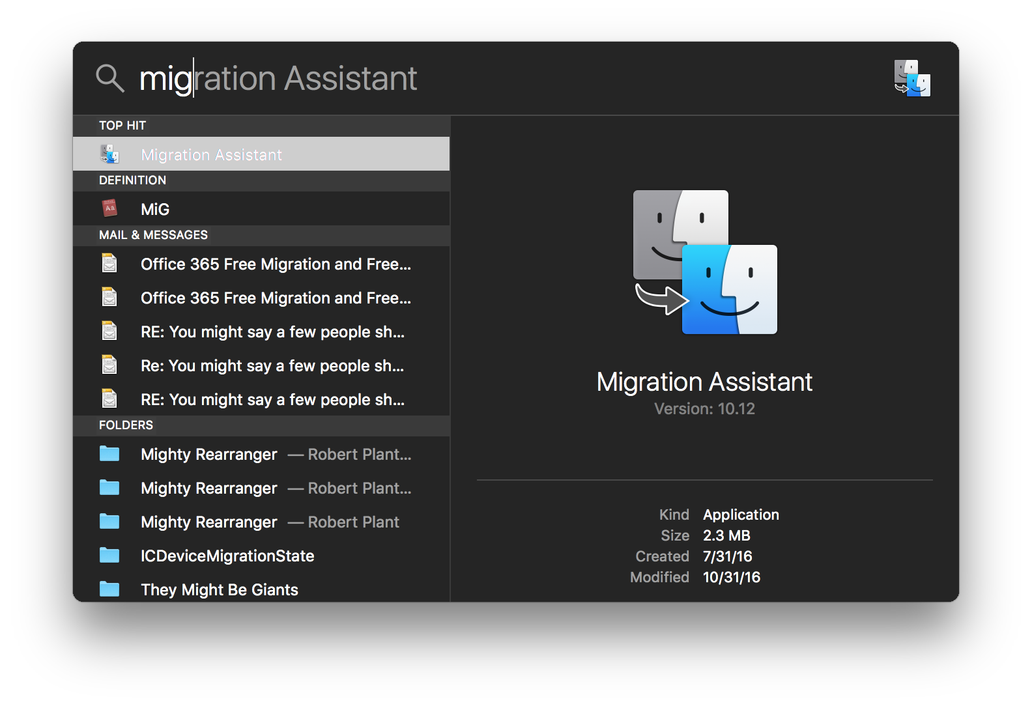1032x706 pixels.
Task: Click the large Migration Assistant preview icon
Action: click(x=705, y=262)
